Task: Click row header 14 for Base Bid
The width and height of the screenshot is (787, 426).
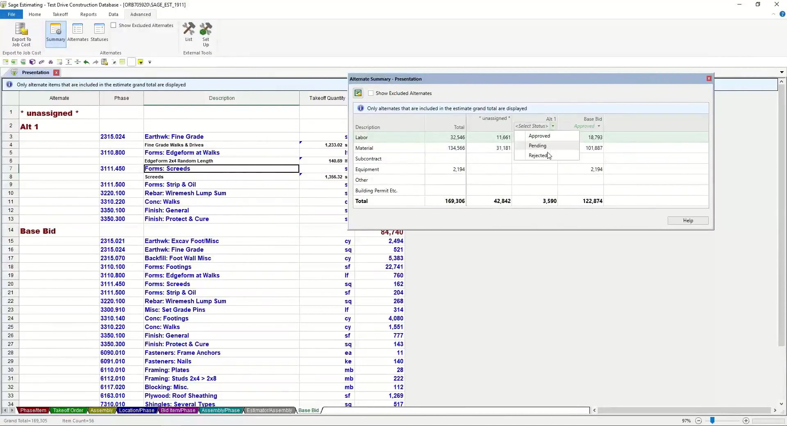Action: [x=11, y=230]
